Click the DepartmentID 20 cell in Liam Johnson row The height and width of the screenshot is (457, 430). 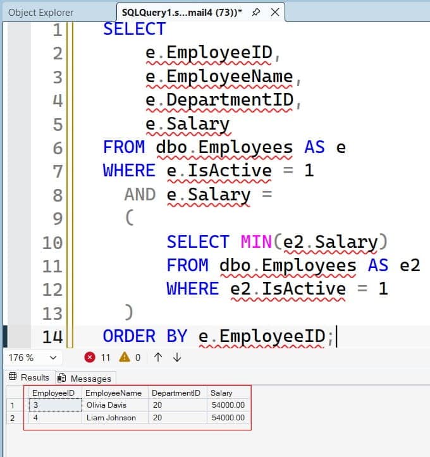(178, 418)
